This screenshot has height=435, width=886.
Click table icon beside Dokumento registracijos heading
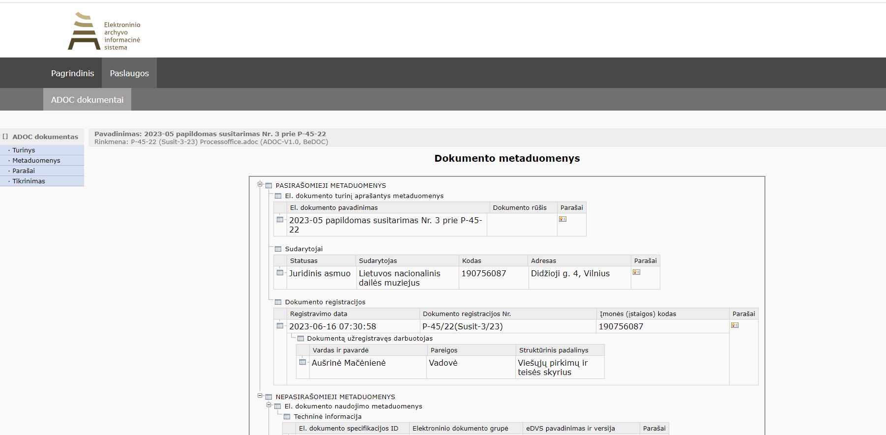click(278, 302)
